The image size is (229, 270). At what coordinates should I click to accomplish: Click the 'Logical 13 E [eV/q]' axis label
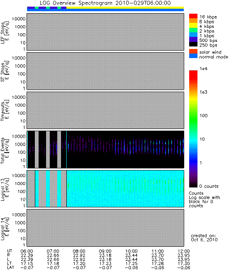click(x=5, y=190)
